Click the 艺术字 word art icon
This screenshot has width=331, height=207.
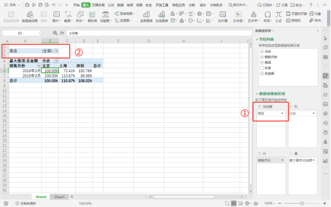[253, 17]
